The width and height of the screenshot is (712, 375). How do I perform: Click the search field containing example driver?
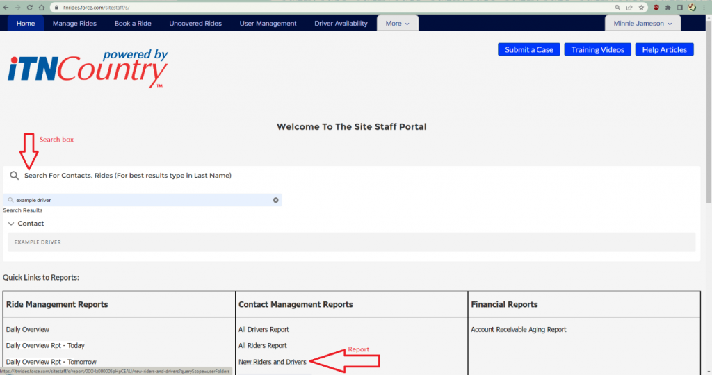[139, 200]
